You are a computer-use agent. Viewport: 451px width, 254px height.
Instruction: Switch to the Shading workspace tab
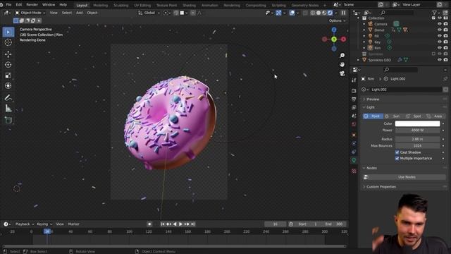click(190, 5)
